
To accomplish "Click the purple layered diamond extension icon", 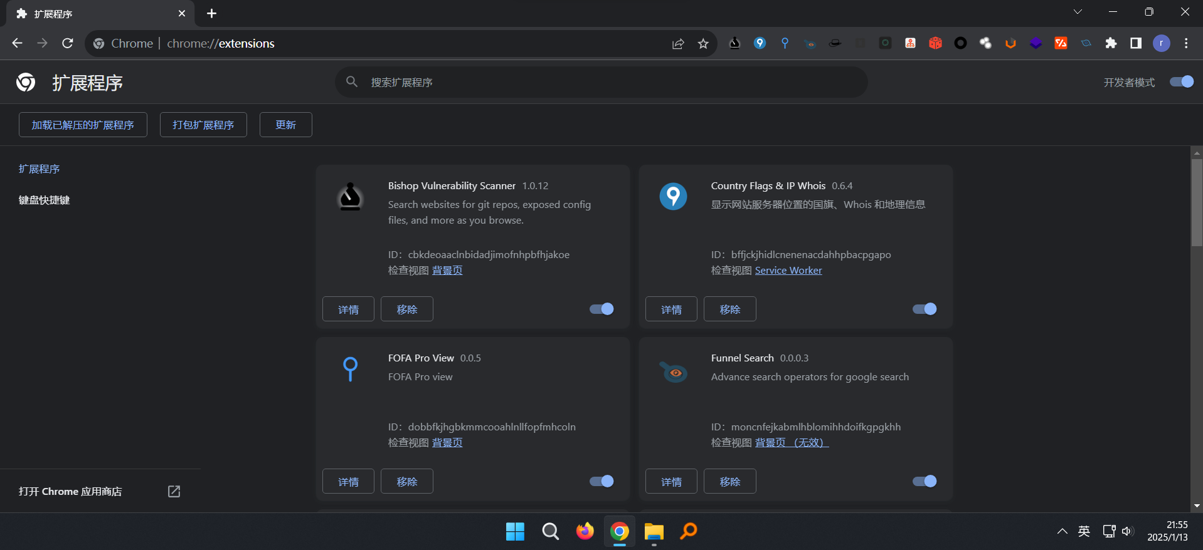I will [x=1036, y=43].
